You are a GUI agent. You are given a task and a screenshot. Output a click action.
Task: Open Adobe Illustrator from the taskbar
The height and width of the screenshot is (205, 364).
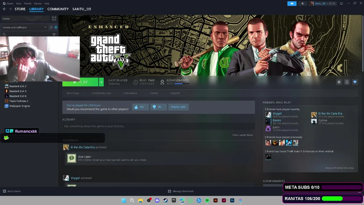click(216, 200)
